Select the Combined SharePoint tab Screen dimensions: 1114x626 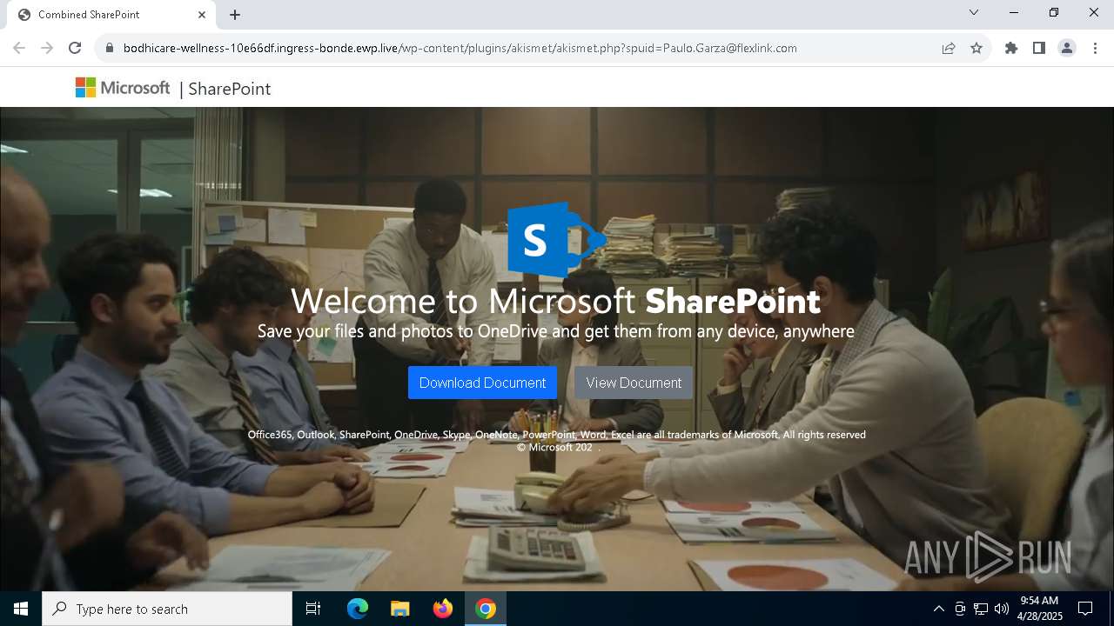click(111, 15)
